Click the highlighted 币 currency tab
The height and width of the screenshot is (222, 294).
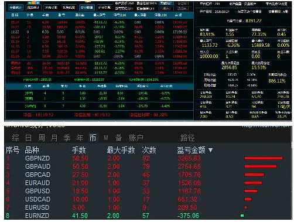pos(93,138)
